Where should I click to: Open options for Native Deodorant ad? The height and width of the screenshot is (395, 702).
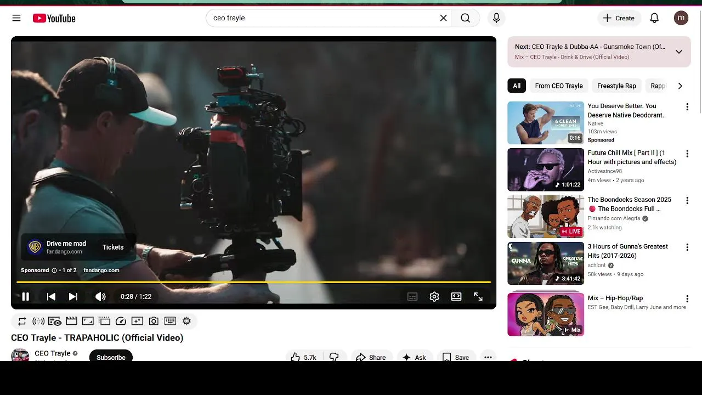click(x=687, y=107)
